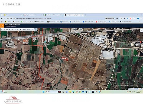Viewport: 143px width, 107px height.
Task: Show more bookmarks with the chevron
Action: pos(140,22)
